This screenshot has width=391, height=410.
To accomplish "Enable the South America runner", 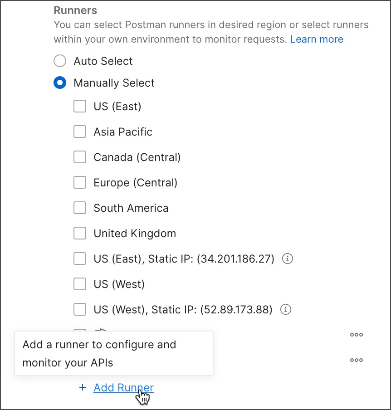I will [79, 208].
